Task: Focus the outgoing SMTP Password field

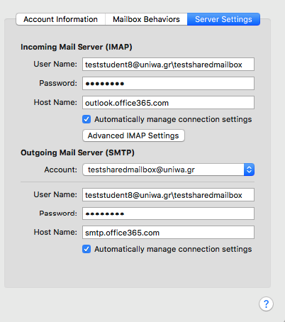Action: [168, 213]
